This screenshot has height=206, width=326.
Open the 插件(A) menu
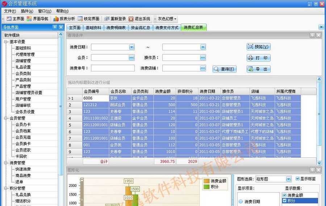point(27,11)
